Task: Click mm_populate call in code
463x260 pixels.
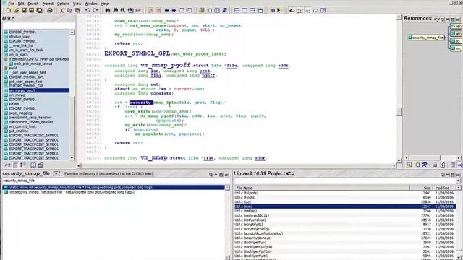Action: pyautogui.click(x=149, y=134)
